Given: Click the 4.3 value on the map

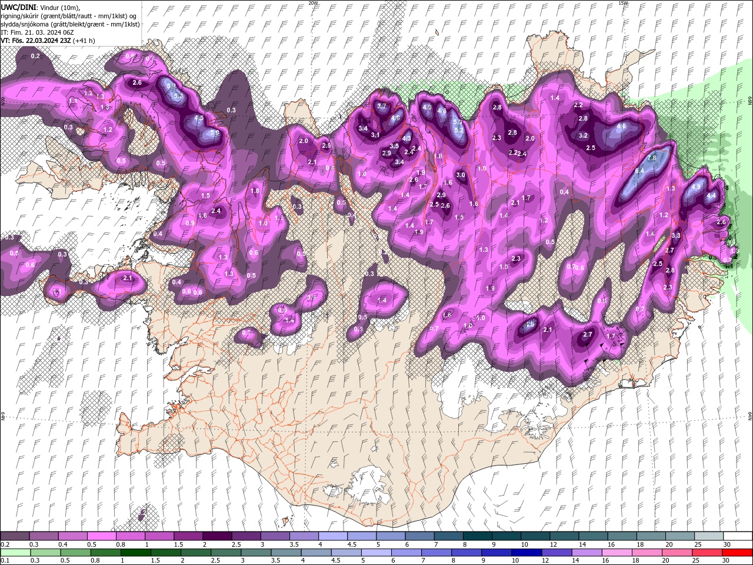Looking at the screenshot, I should (407, 139).
